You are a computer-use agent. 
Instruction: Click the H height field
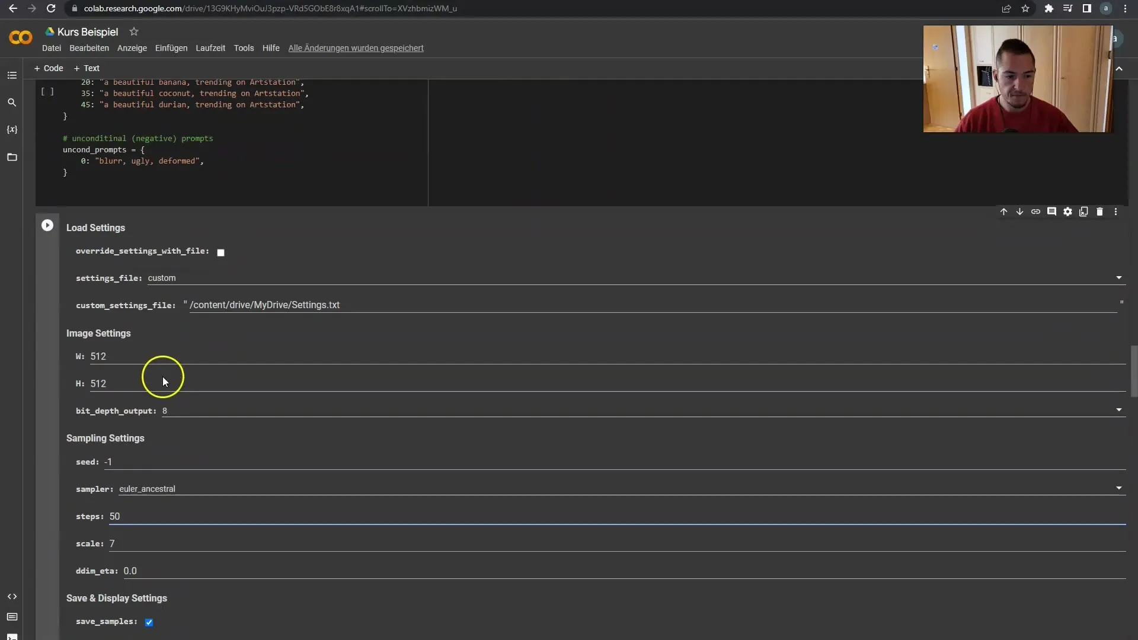[608, 383]
